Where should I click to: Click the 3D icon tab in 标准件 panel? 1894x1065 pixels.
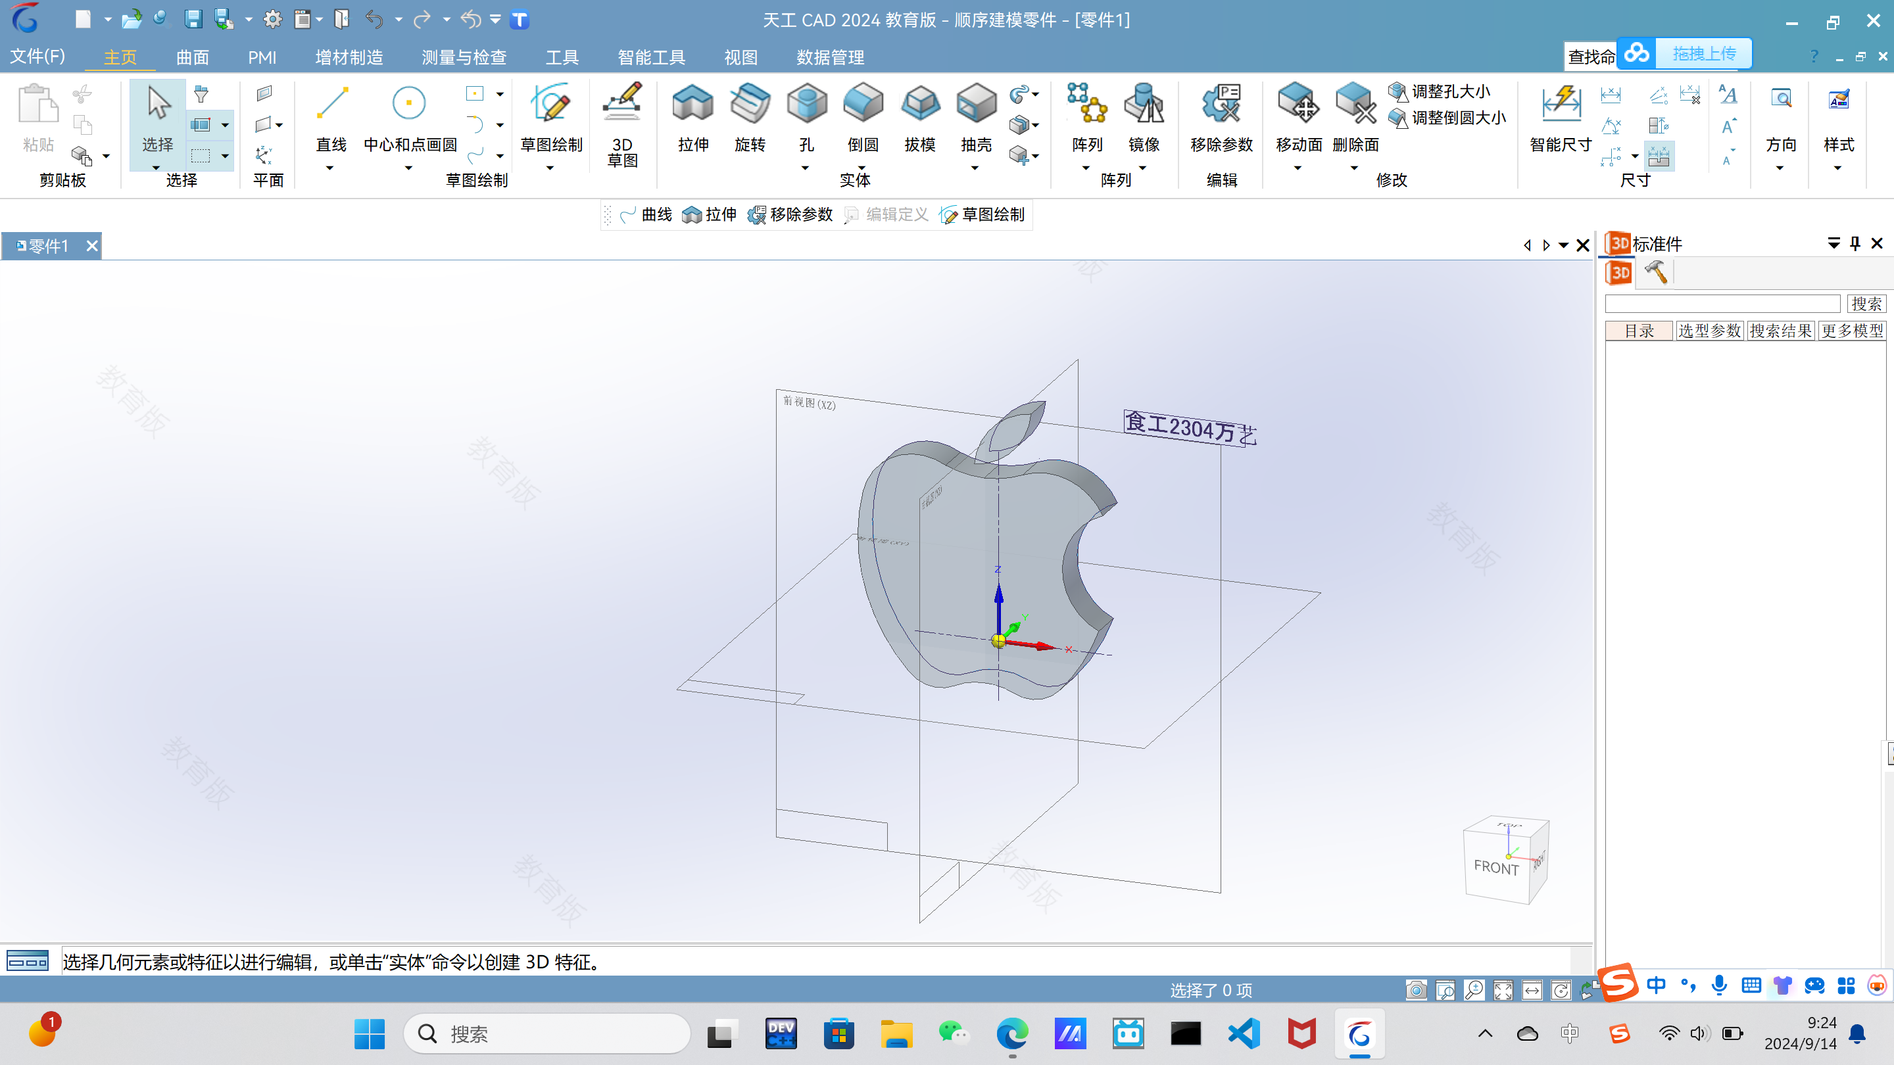pyautogui.click(x=1620, y=273)
